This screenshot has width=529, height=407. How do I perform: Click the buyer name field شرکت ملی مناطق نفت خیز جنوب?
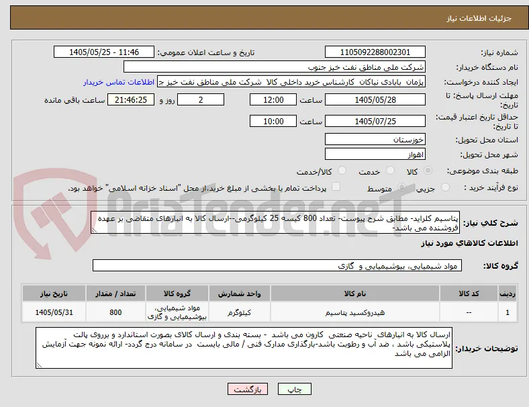[x=275, y=67]
